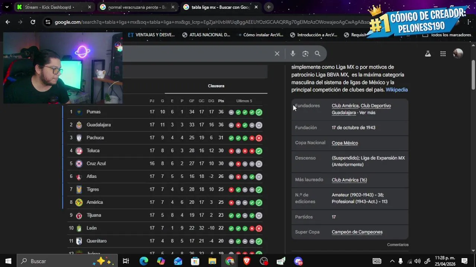Click América team name
Viewport: 476px width, 267px height.
click(94, 202)
